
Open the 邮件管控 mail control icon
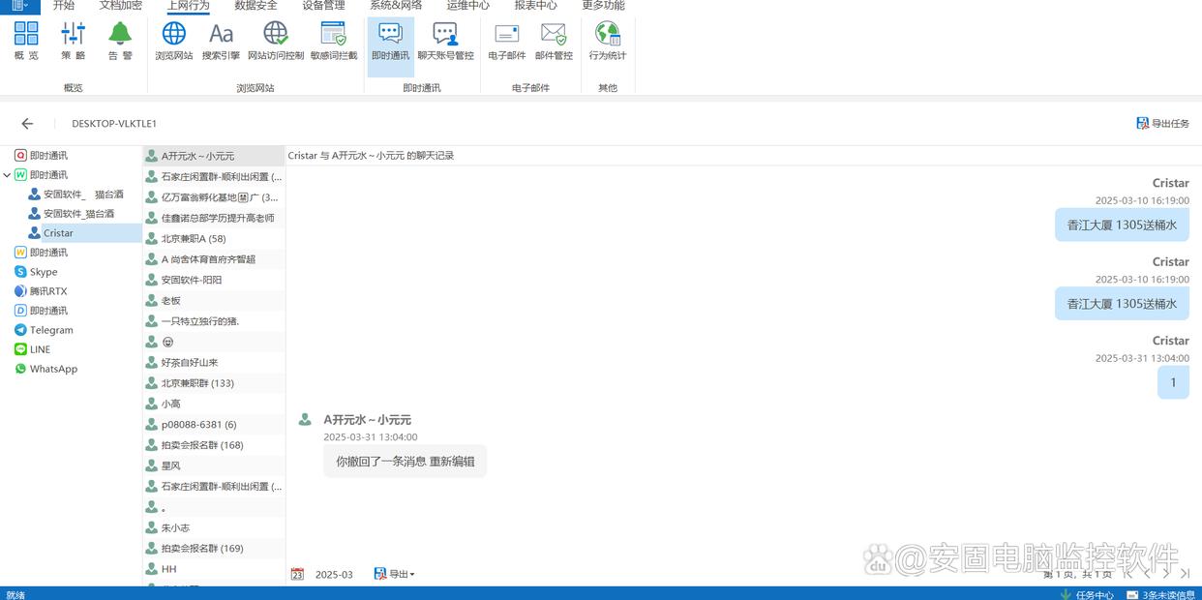coord(554,42)
